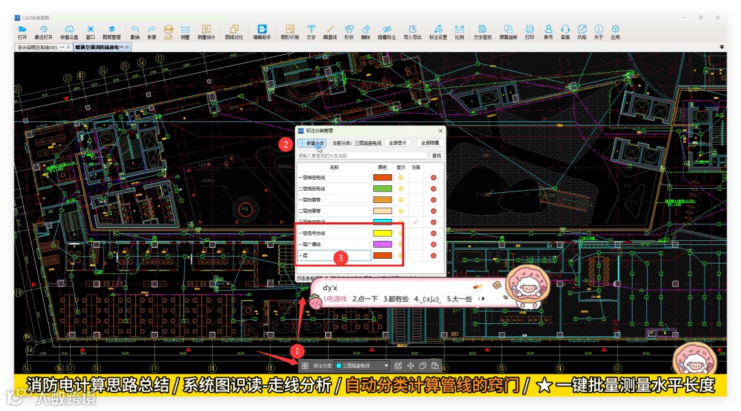
Task: Select the 测量 measure tool
Action: (x=185, y=32)
